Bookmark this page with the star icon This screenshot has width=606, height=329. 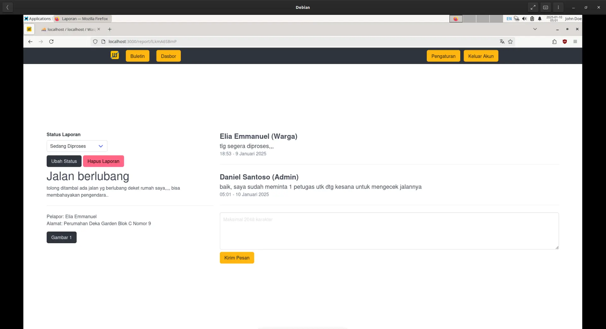pos(510,42)
